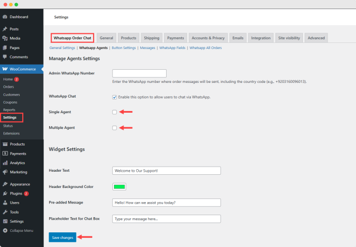Viewport: 356px width, 247px height.
Task: Disable the WhatsApp Chat checkbox
Action: coord(114,96)
